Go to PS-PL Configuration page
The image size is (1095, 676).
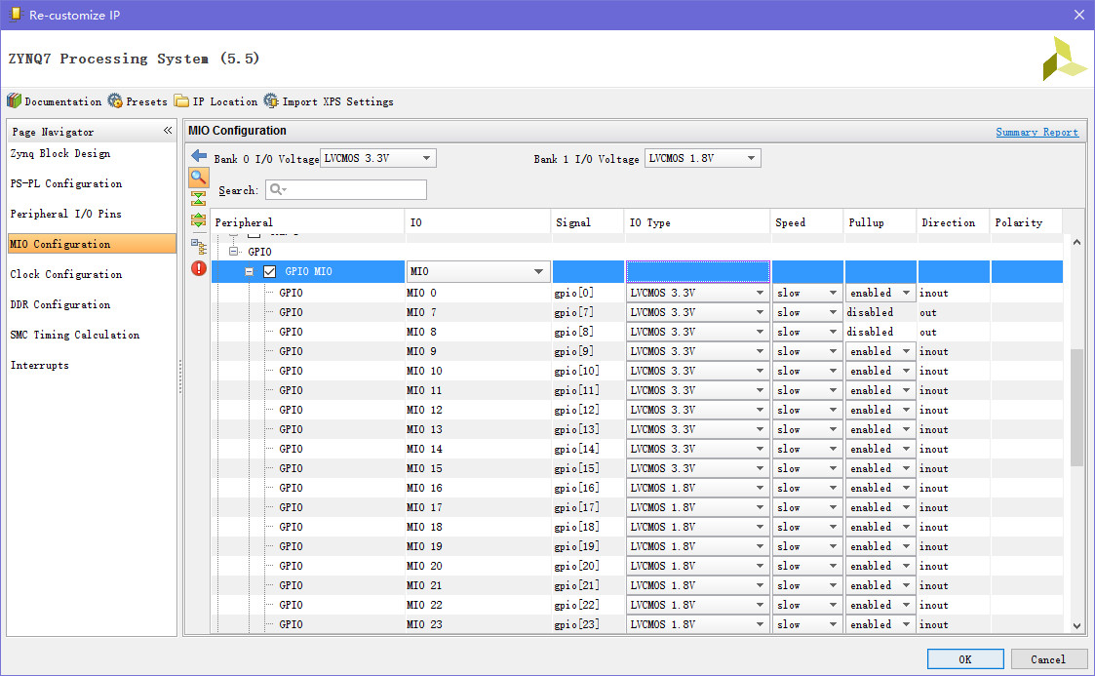66,183
